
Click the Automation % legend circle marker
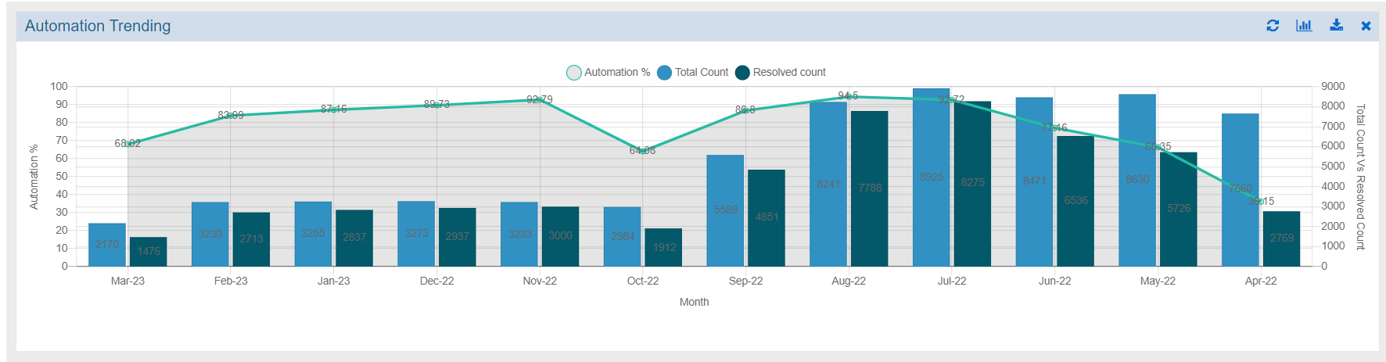pos(574,73)
